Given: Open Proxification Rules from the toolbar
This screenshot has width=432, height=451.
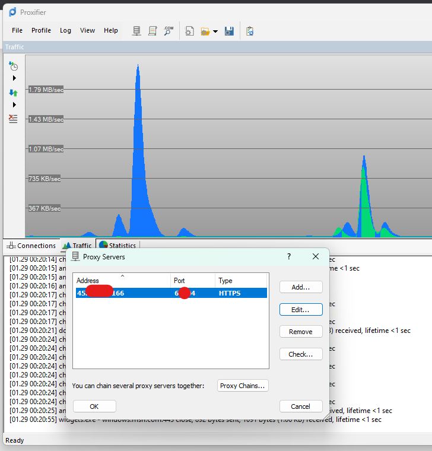Looking at the screenshot, I should click(153, 31).
